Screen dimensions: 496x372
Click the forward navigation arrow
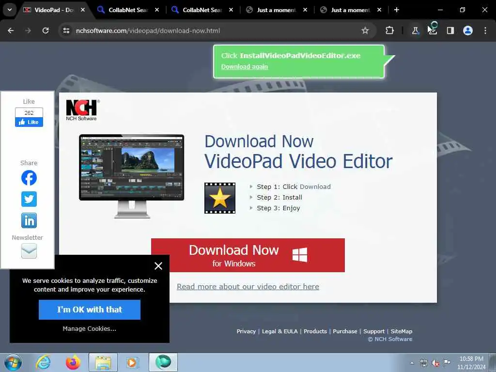pos(28,31)
